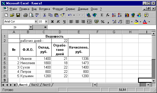Switch to the Лист3 sheet tab
Viewport: 157px width, 93px height.
point(46,85)
